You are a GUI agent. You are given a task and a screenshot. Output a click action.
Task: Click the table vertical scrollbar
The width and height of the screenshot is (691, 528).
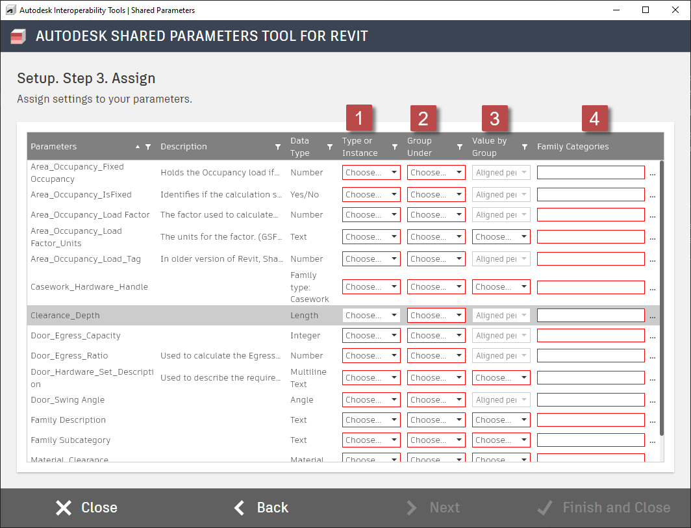[662, 298]
